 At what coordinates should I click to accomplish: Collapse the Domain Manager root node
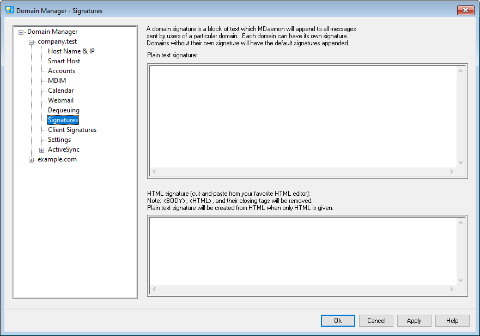point(21,32)
